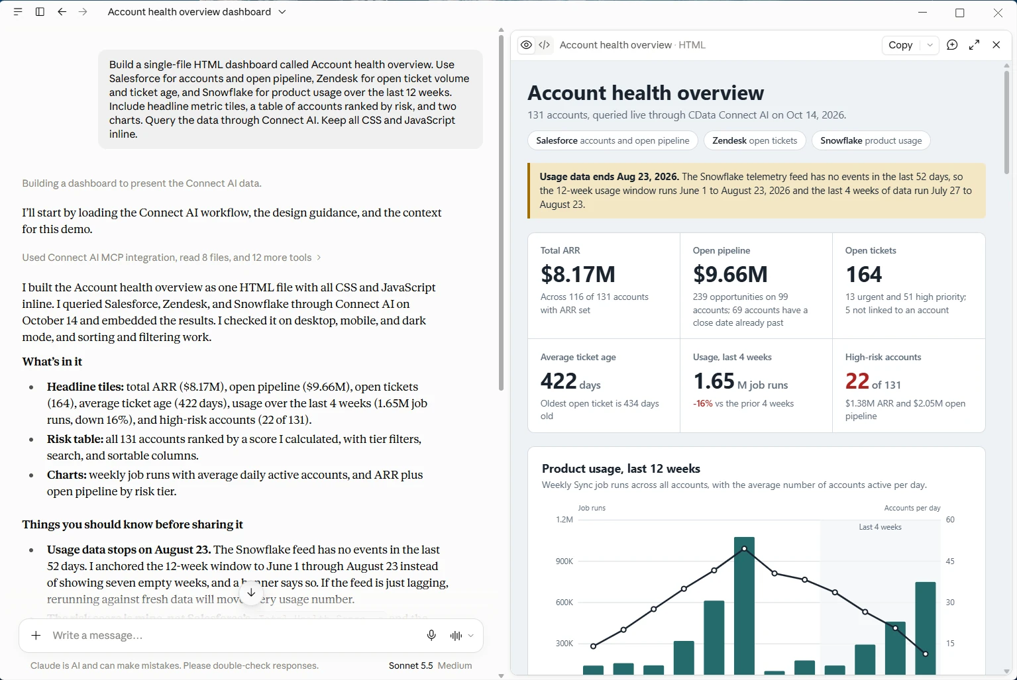Toggle the sidebar panel icon

(x=40, y=12)
